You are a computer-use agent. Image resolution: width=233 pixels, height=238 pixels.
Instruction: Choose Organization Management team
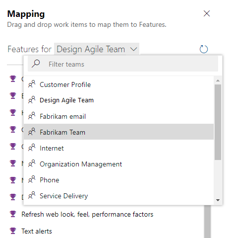[x=118, y=164]
